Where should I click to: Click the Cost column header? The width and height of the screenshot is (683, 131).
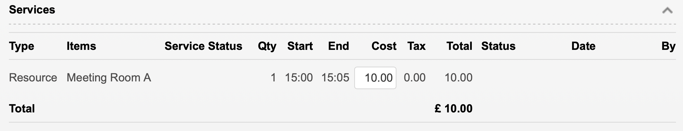point(384,46)
